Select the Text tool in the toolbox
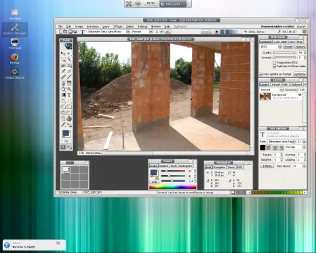316x253 pixels. click(x=69, y=95)
